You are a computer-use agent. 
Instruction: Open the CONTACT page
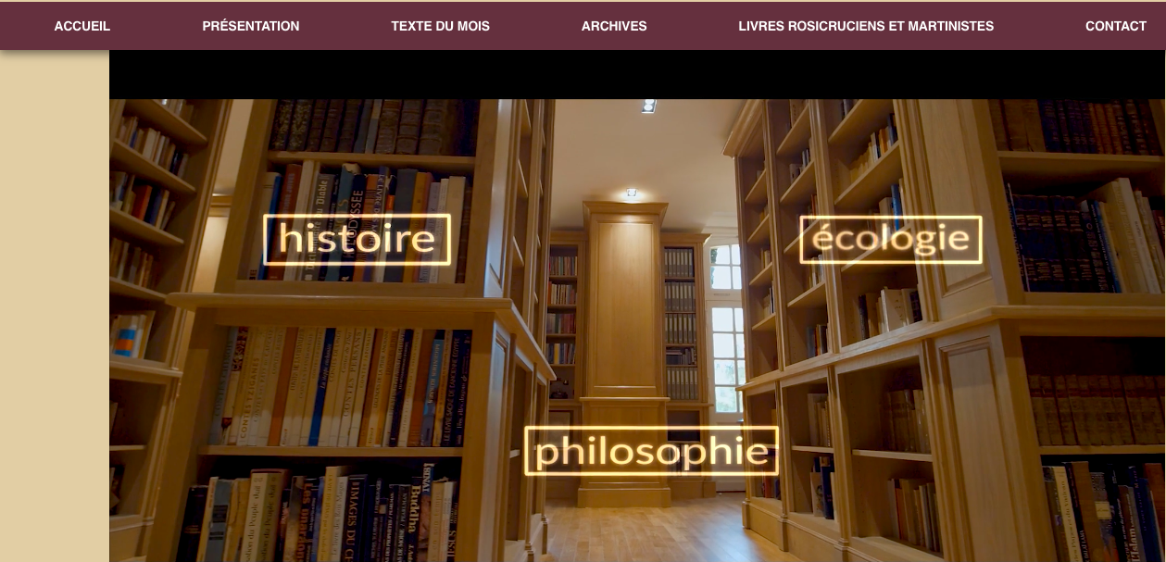click(1116, 26)
